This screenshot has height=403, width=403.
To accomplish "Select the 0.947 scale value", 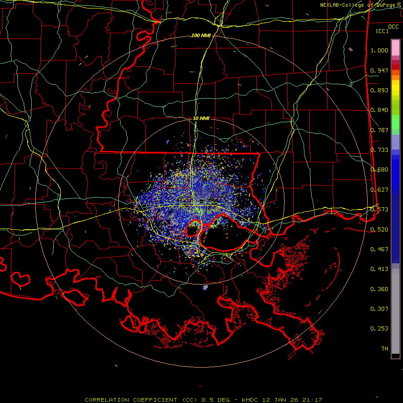I will point(379,70).
